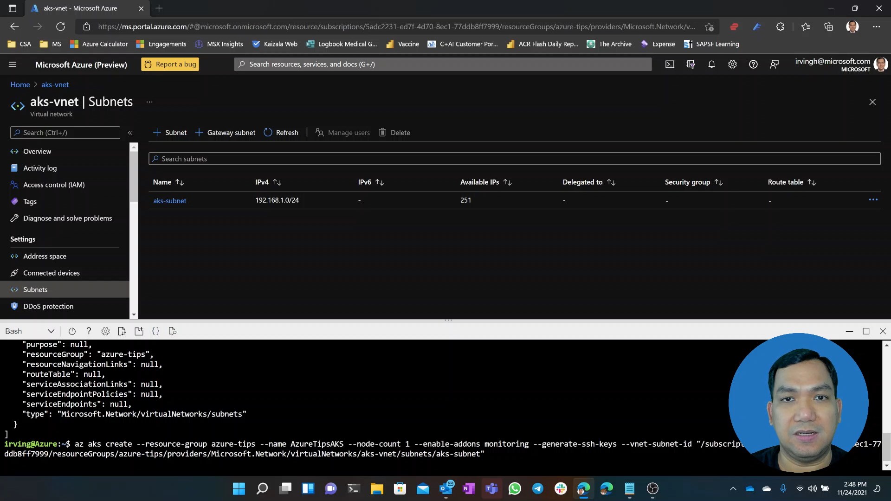Open browser Settings and more menu
The image size is (891, 501).
pyautogui.click(x=876, y=27)
